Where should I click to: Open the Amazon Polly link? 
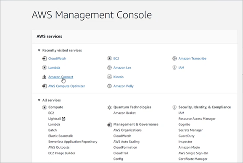coord(123,86)
